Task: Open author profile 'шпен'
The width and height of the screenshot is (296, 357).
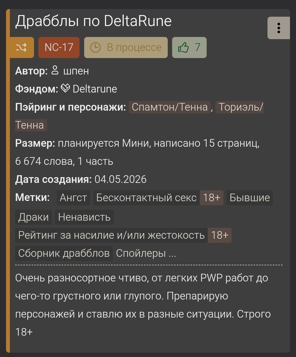Action: click(76, 71)
